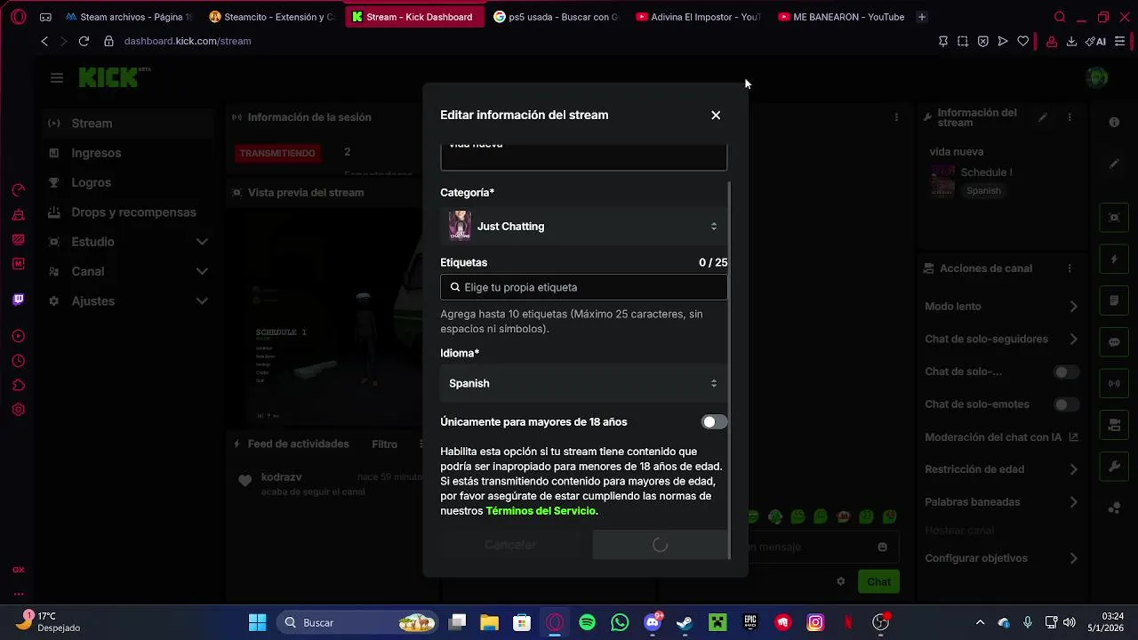Expand the Canal sidebar section
The width and height of the screenshot is (1138, 640).
click(129, 271)
